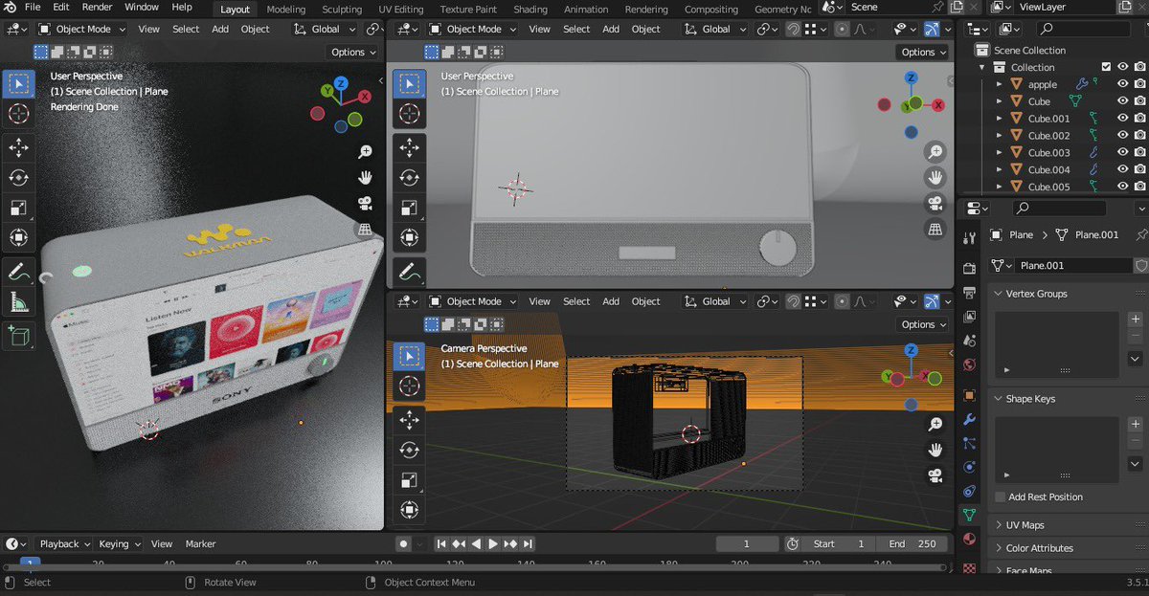The height and width of the screenshot is (596, 1149).
Task: Open the Modifiers properties wrench tab
Action: [969, 420]
